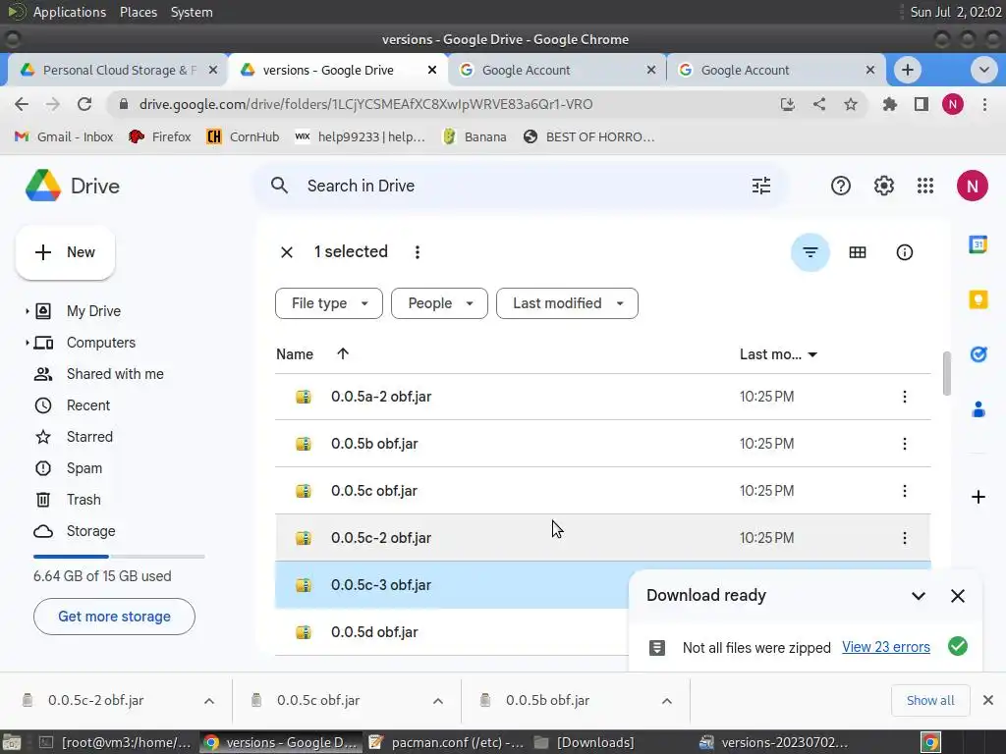The height and width of the screenshot is (754, 1006).
Task: Switch to grid layout view
Action: (857, 252)
